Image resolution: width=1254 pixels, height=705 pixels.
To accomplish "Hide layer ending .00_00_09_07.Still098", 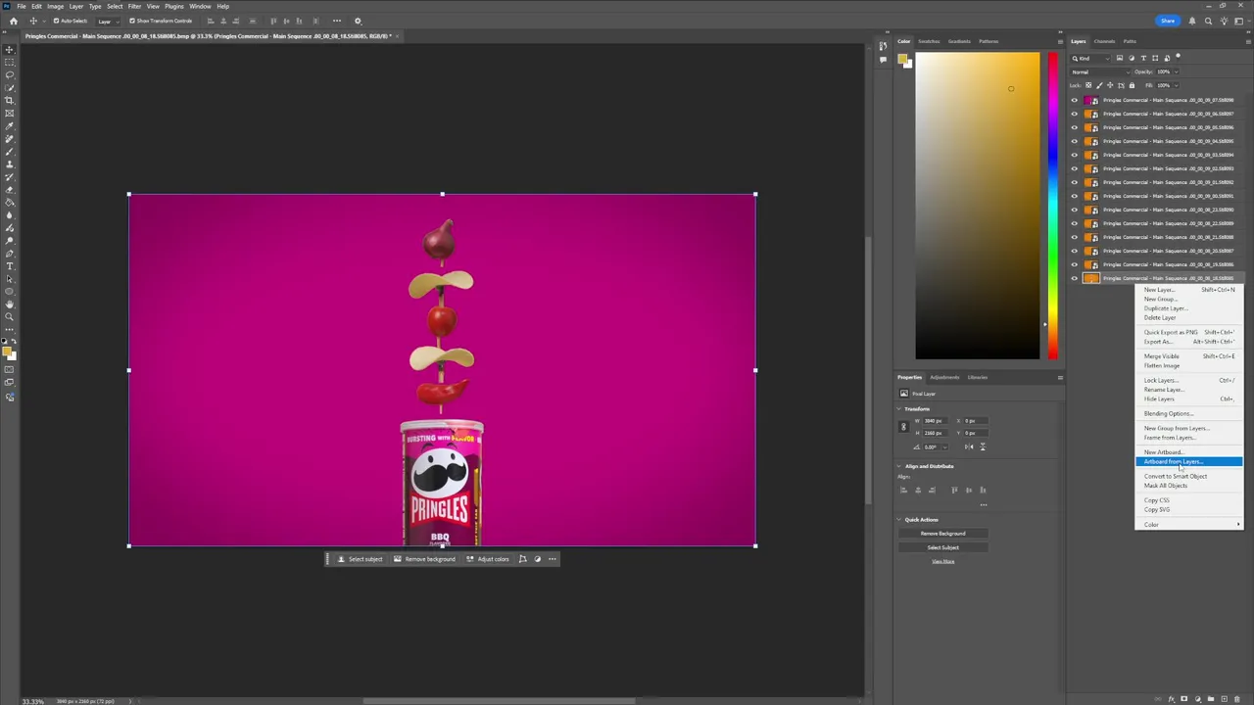I will click(x=1074, y=100).
